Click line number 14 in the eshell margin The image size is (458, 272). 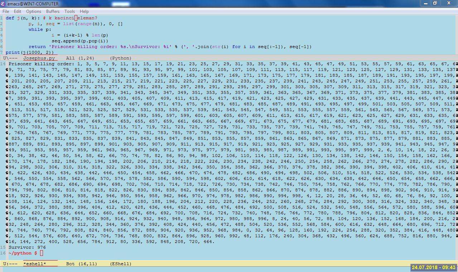coord(3,64)
